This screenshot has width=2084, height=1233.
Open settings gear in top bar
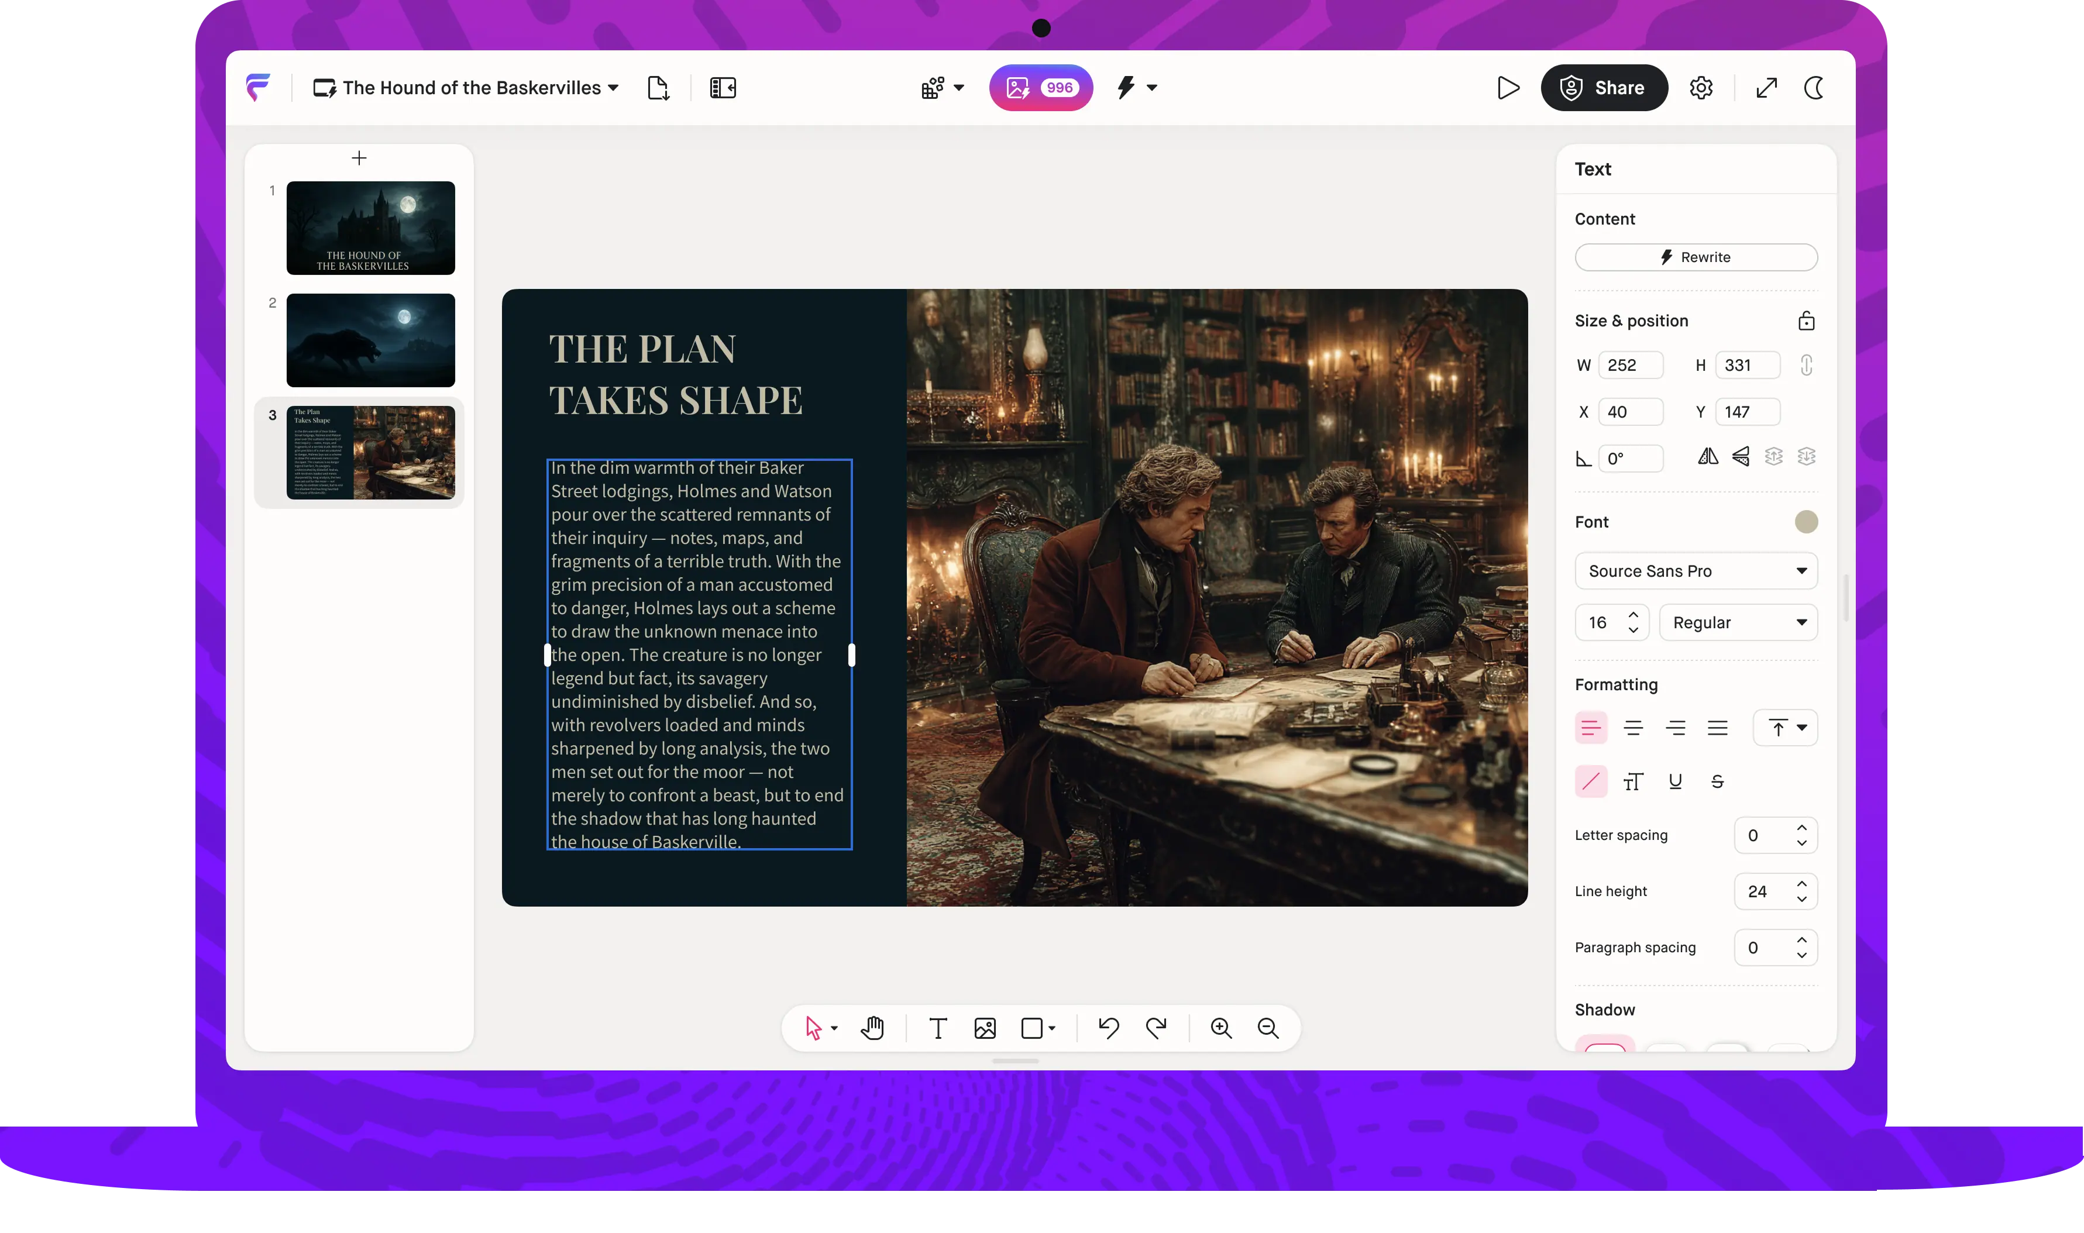click(x=1701, y=88)
